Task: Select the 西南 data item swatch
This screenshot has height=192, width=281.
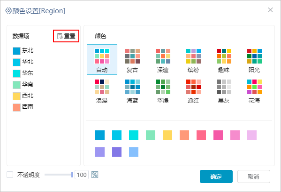Action: pyautogui.click(x=16, y=107)
